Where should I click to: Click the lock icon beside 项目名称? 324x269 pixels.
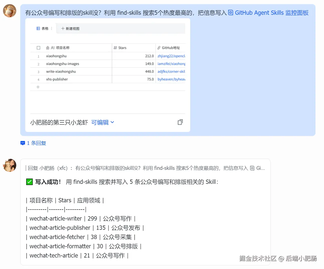point(47,48)
